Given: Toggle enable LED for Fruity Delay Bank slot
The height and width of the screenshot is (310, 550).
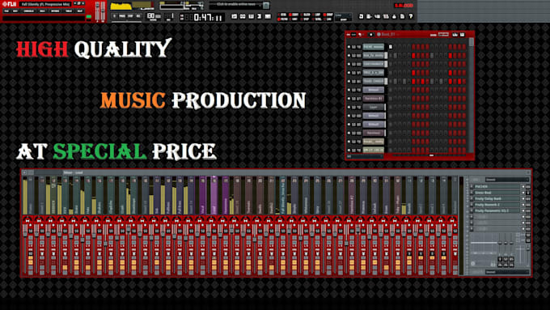Looking at the screenshot, I should (x=523, y=199).
